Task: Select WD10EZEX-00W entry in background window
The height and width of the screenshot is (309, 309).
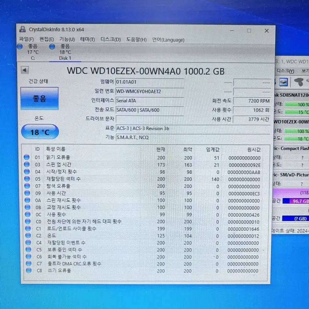Action: tap(291, 122)
